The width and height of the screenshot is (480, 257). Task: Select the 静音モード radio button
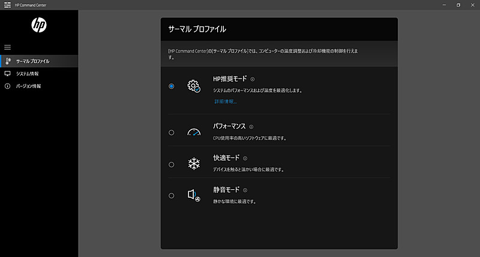click(x=172, y=195)
